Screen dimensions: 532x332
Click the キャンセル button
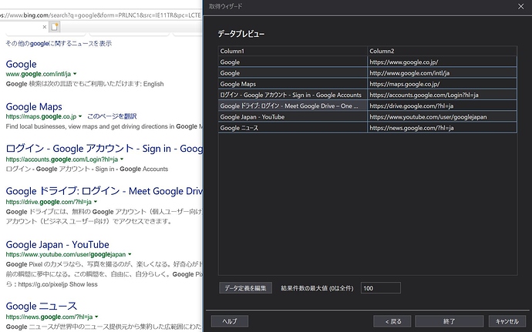(507, 321)
